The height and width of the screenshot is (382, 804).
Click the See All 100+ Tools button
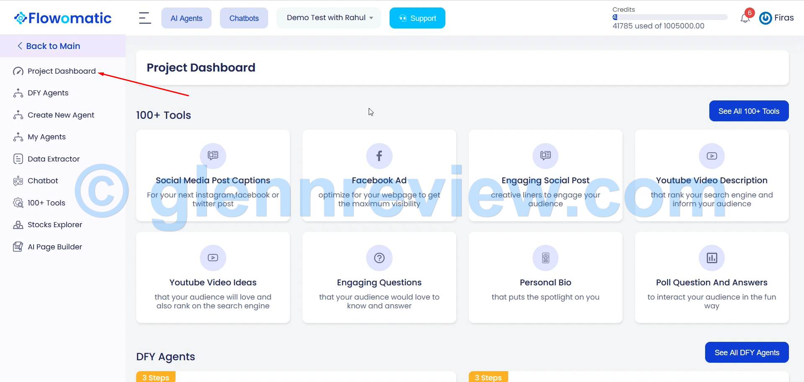(749, 111)
